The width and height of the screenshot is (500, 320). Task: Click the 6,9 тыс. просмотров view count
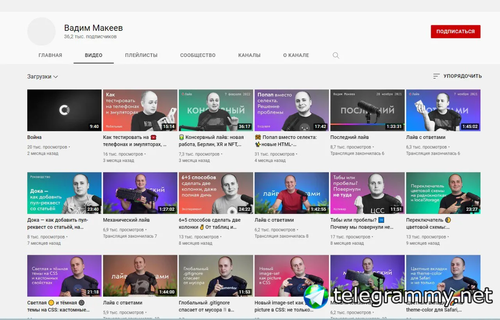(x=123, y=230)
